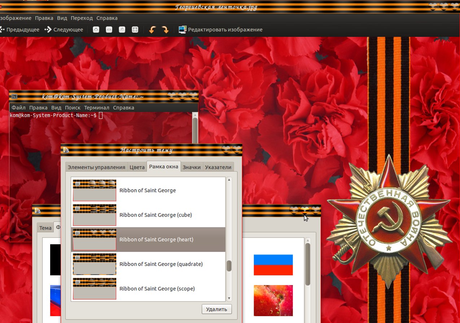Switch to Тема tab in appearance window
Viewport: 460px width, 323px height.
coord(45,228)
